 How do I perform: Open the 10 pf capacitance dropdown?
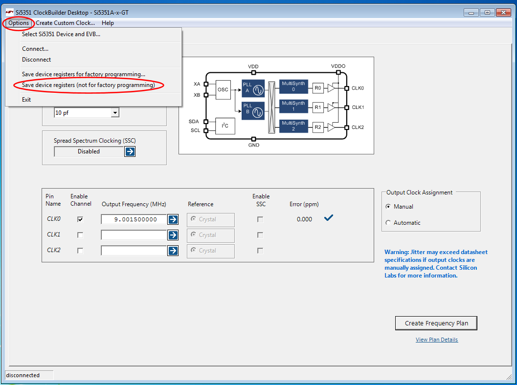click(115, 113)
